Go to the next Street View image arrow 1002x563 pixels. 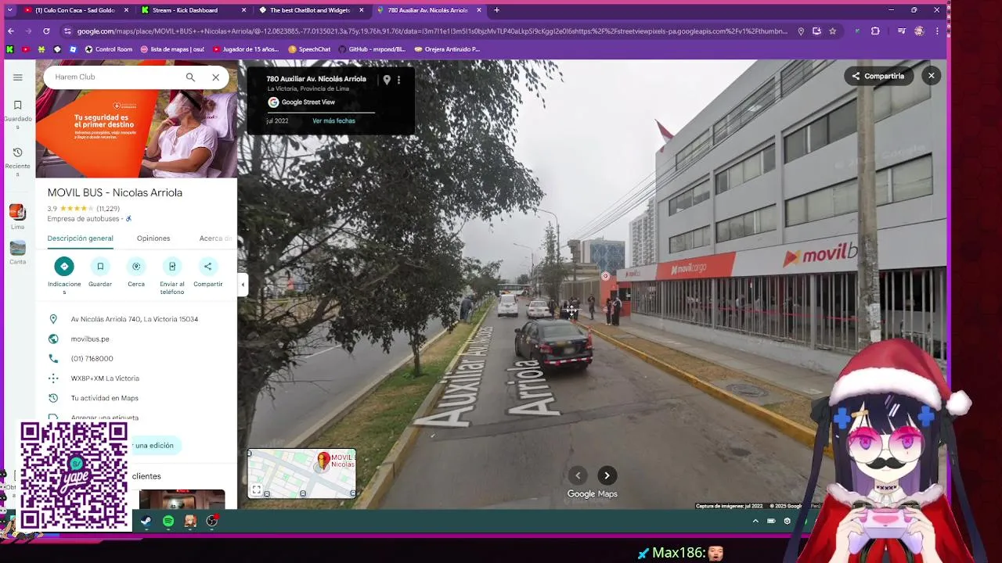pyautogui.click(x=607, y=475)
